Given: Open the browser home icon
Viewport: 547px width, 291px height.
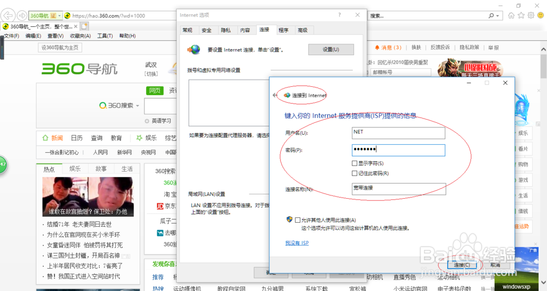Looking at the screenshot, I should click(511, 15).
